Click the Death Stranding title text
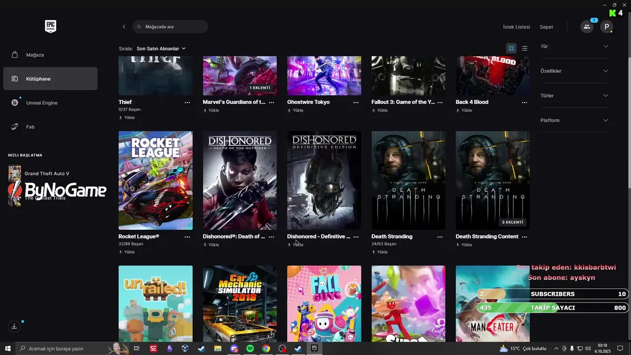 (392, 237)
